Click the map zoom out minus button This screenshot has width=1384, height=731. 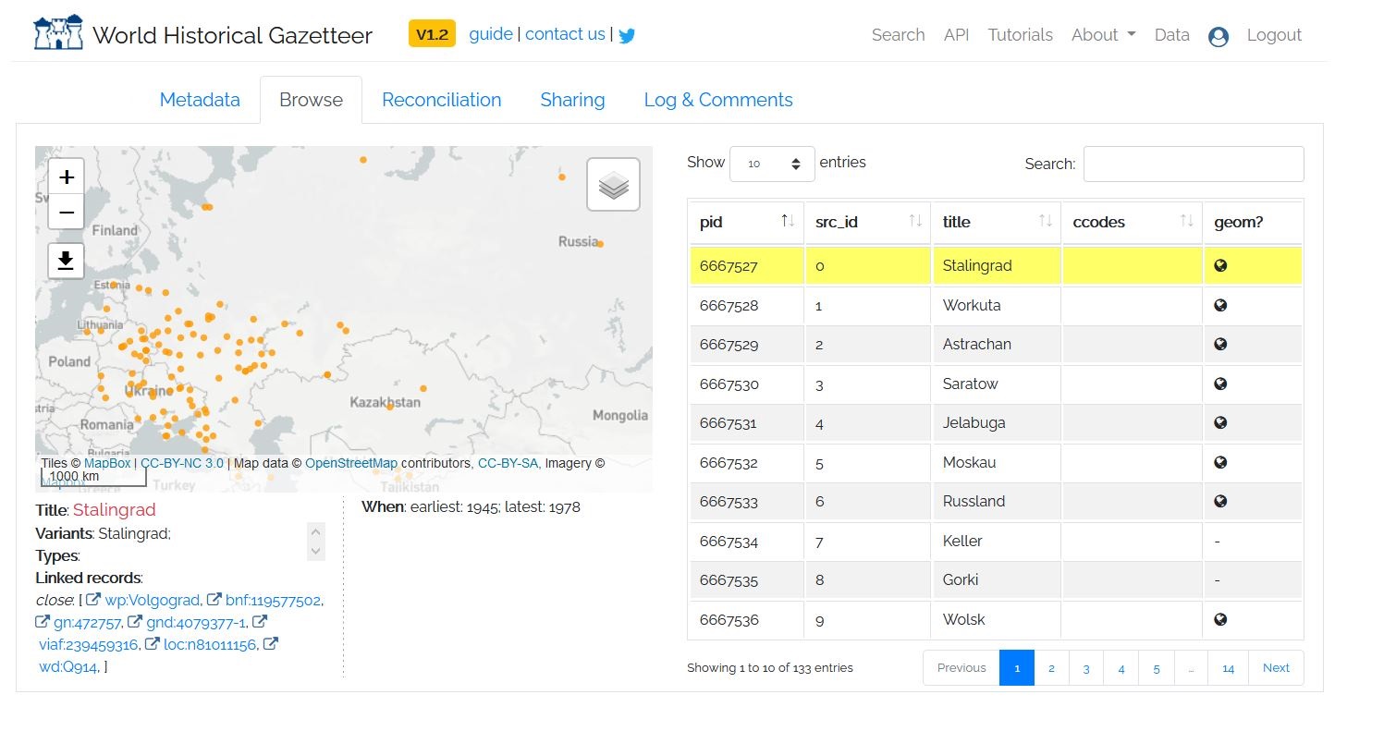coord(67,213)
